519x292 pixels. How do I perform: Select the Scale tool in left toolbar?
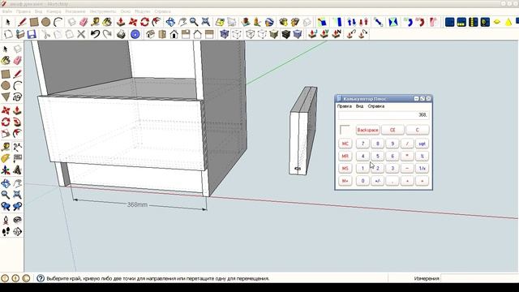[x=6, y=133]
